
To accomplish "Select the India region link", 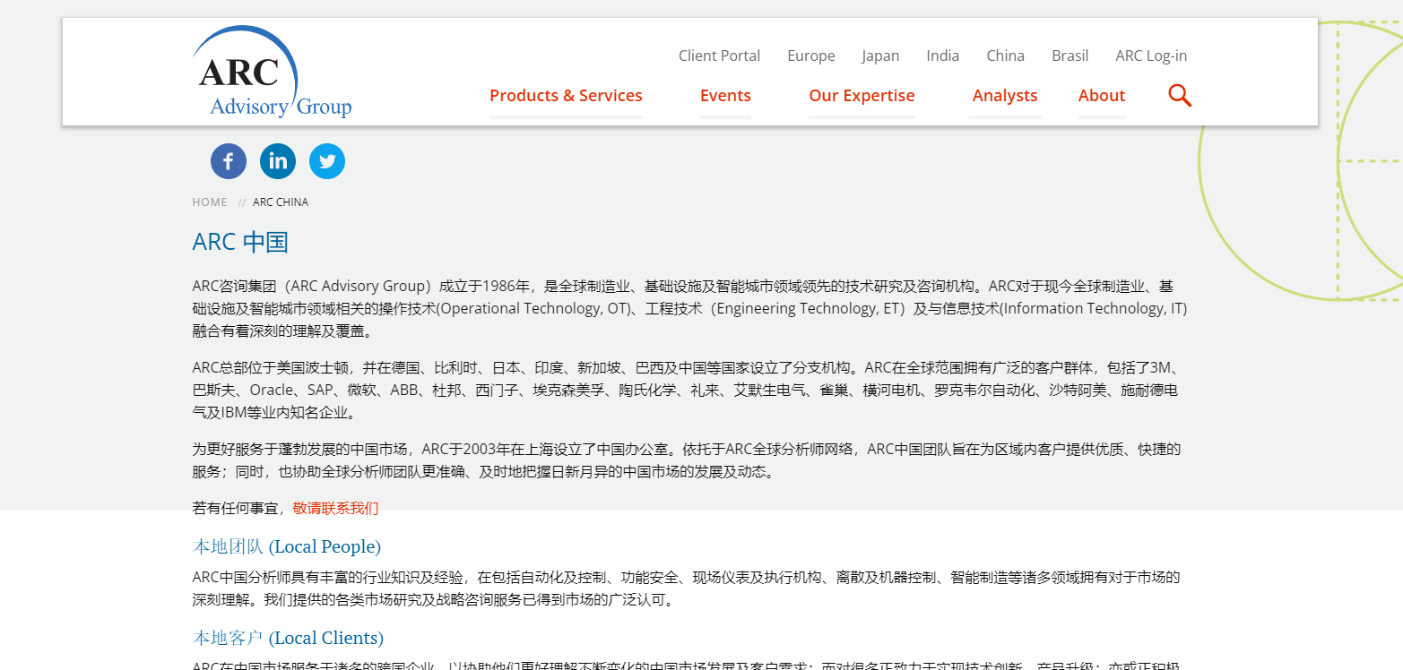I will (943, 56).
